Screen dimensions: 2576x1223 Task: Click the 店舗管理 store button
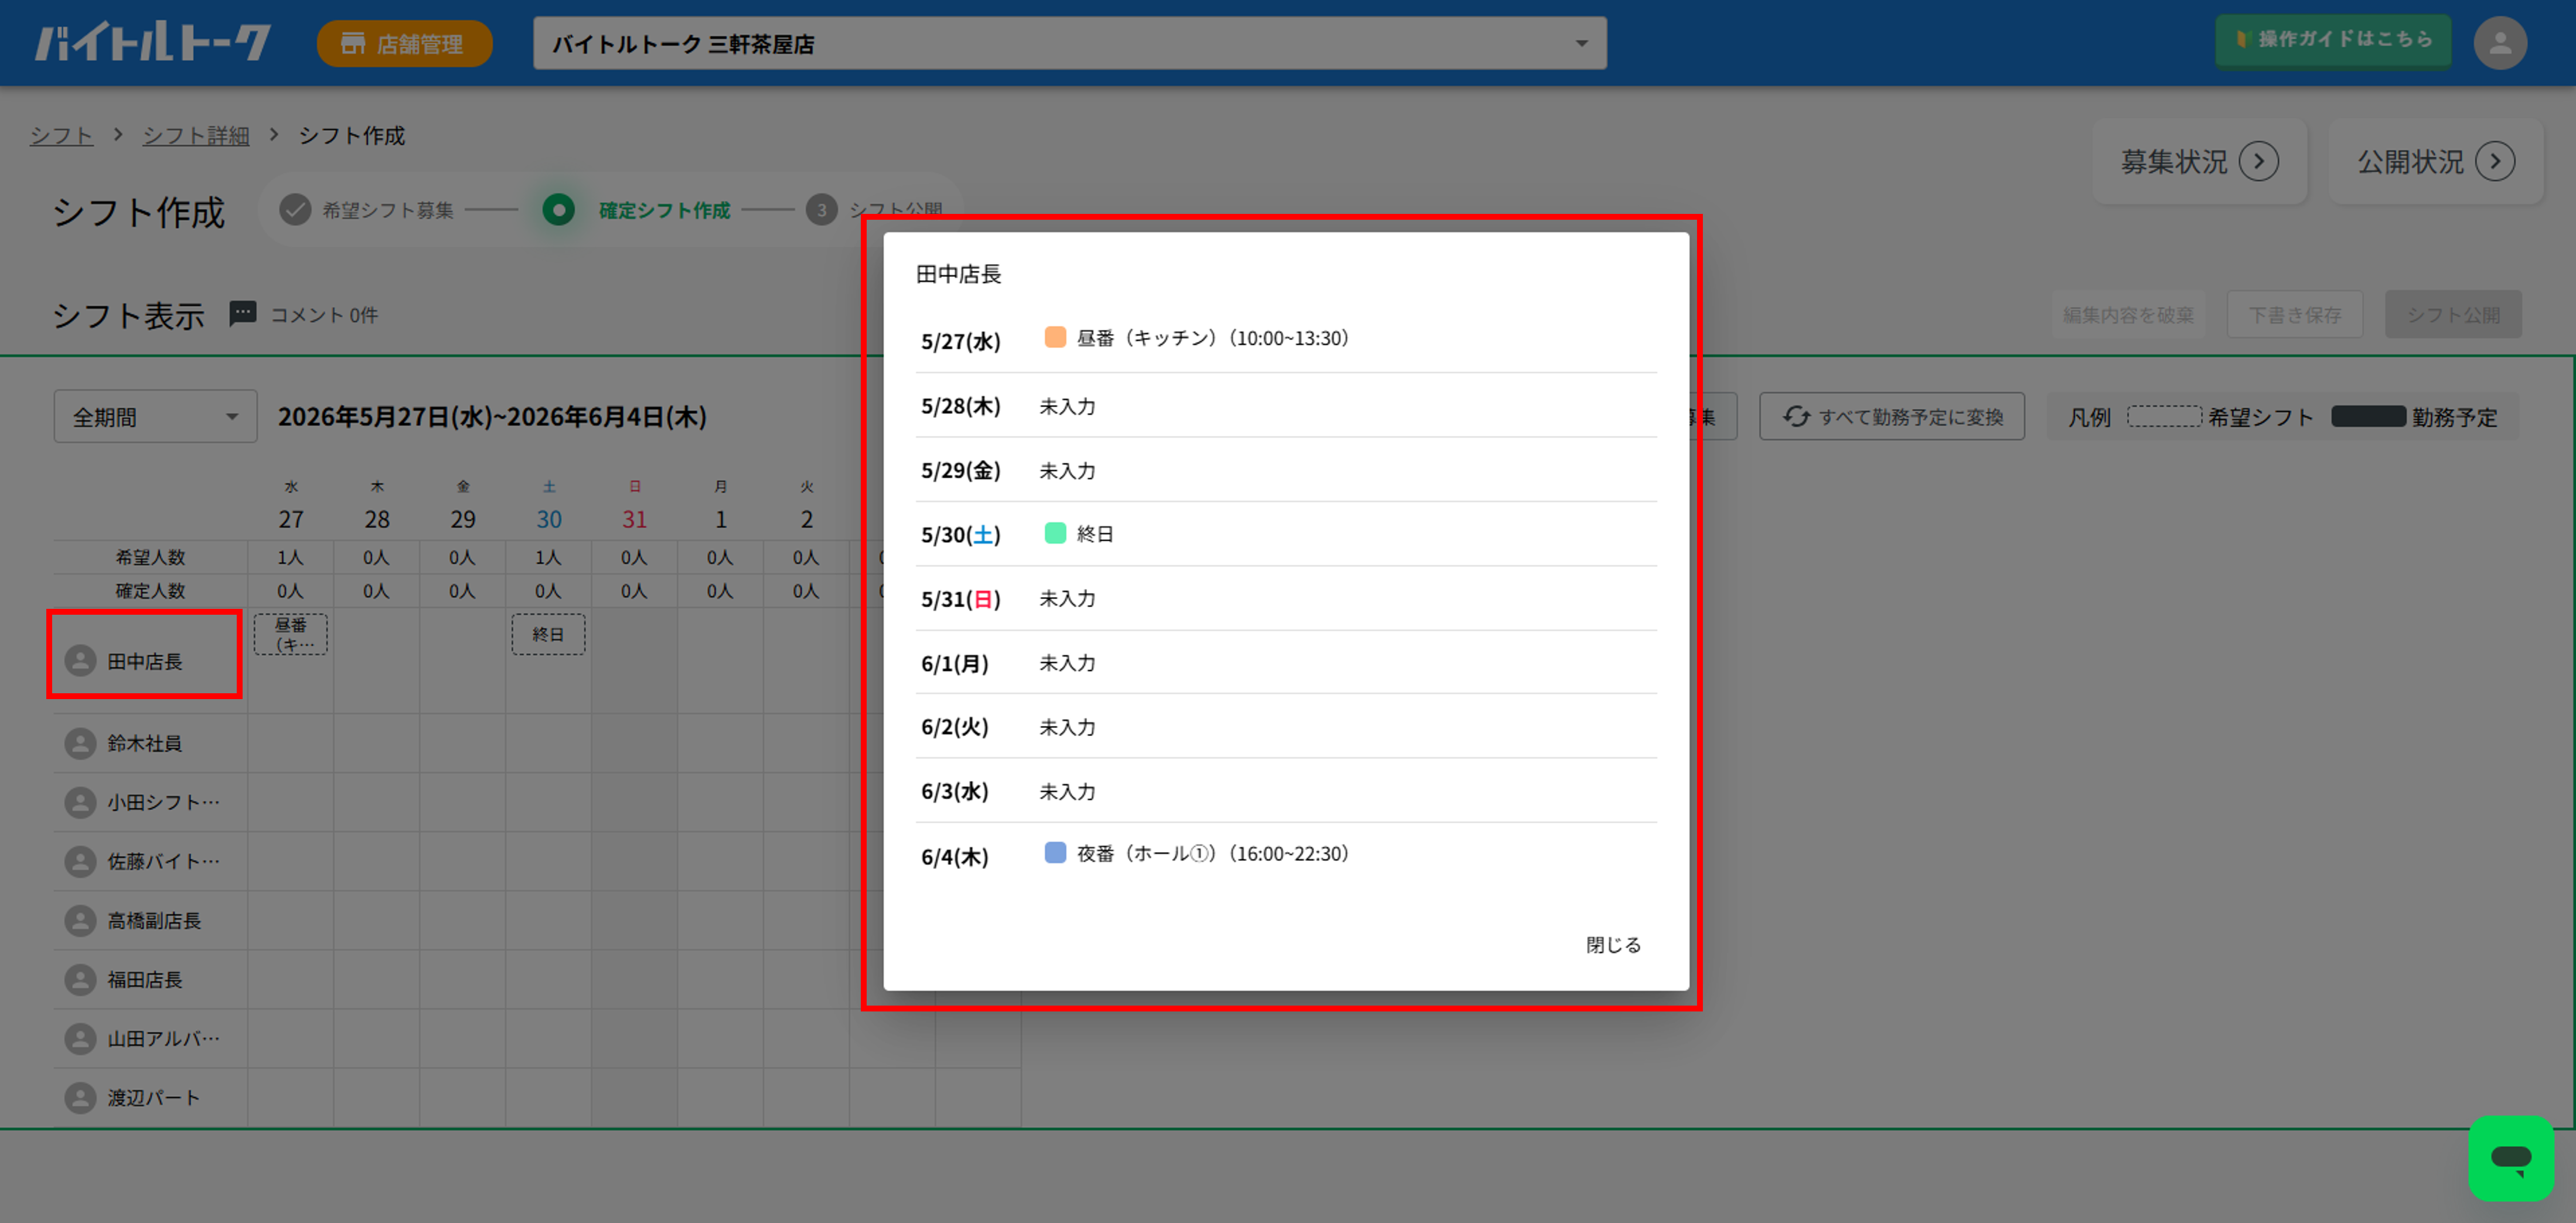point(404,44)
